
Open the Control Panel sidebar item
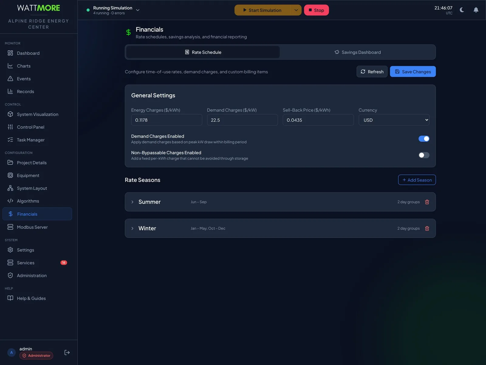(37, 127)
